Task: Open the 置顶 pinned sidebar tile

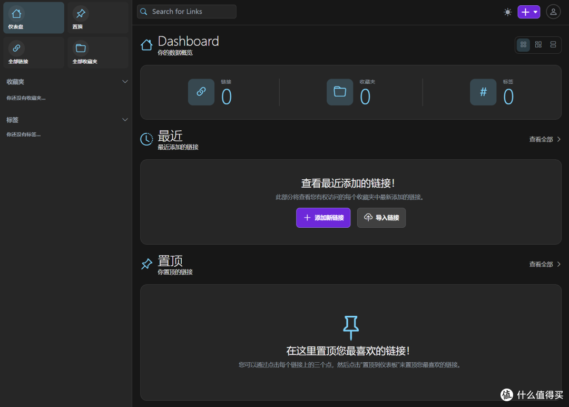Action: [x=98, y=18]
